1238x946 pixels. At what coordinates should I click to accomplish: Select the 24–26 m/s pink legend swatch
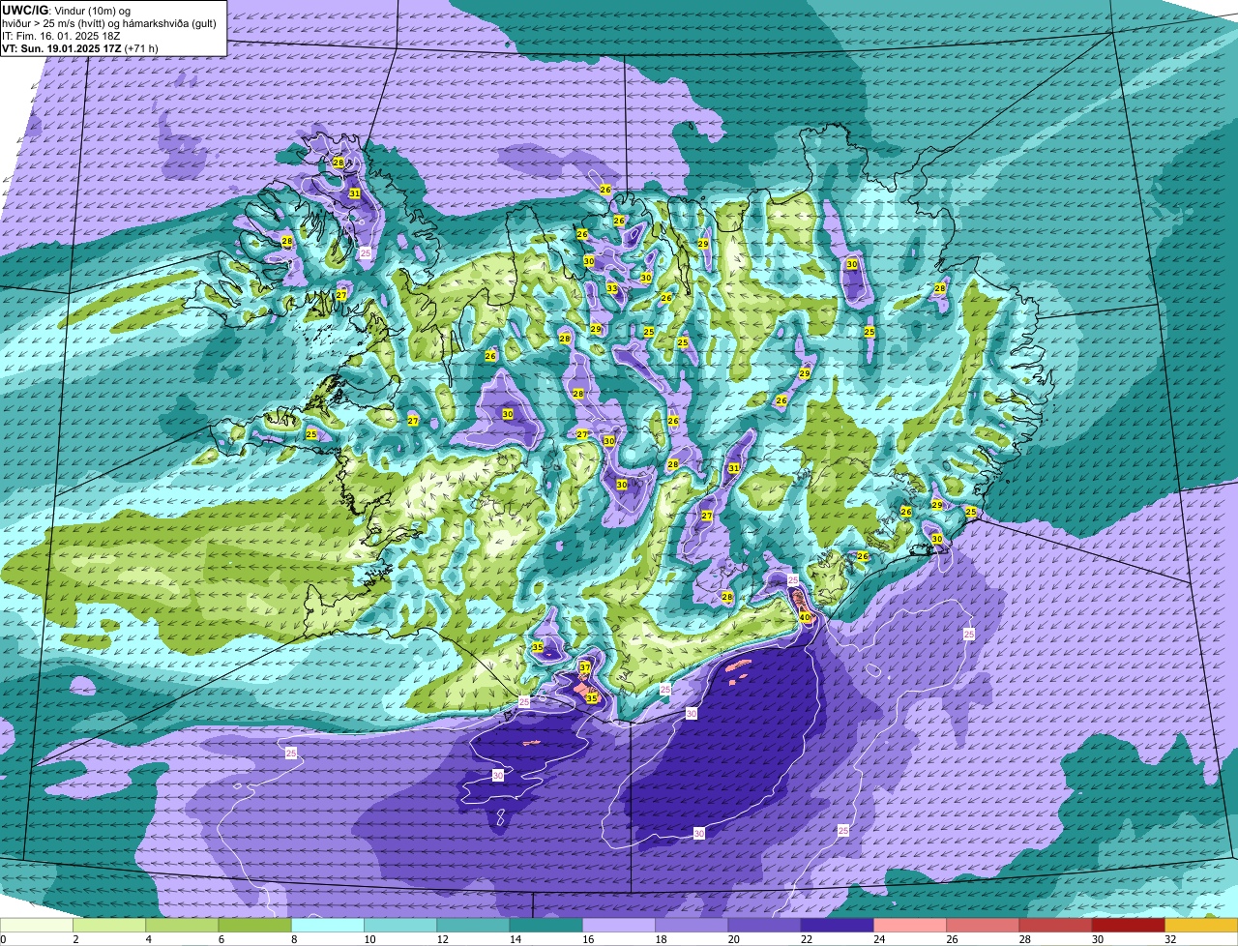910,926
